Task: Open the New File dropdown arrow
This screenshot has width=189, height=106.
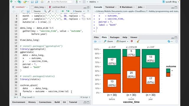Action: point(15,2)
